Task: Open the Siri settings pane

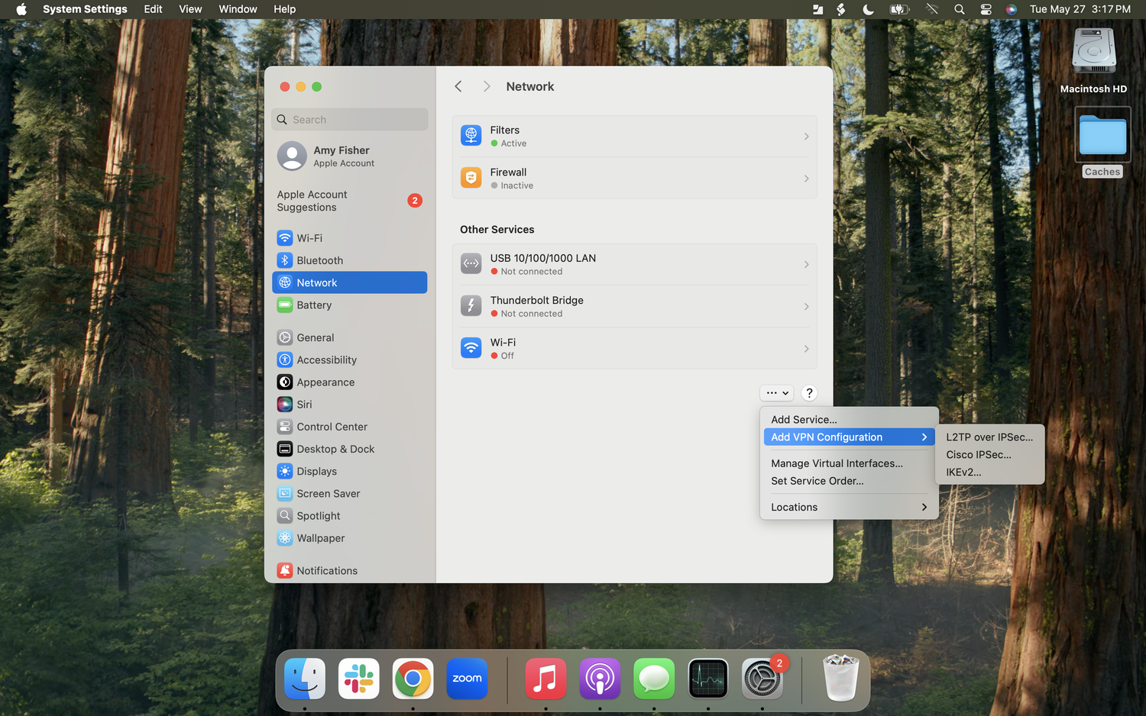Action: [304, 405]
